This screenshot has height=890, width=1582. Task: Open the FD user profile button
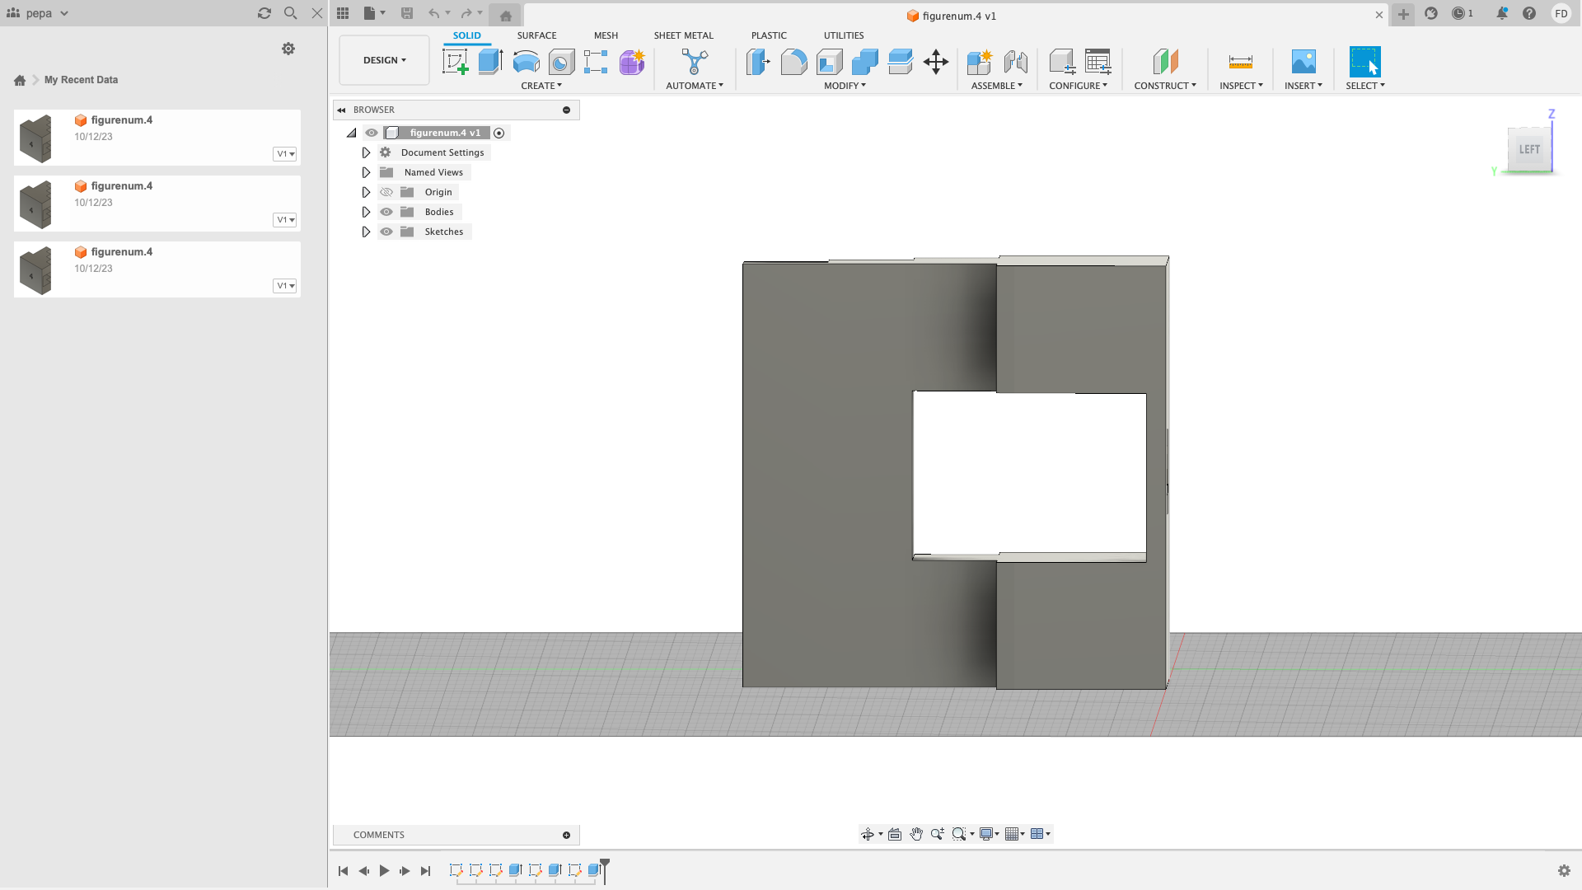coord(1561,13)
